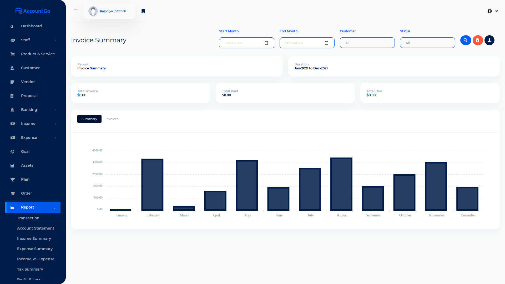Image resolution: width=505 pixels, height=284 pixels.
Task: Click the red trash reset button
Action: 477,40
